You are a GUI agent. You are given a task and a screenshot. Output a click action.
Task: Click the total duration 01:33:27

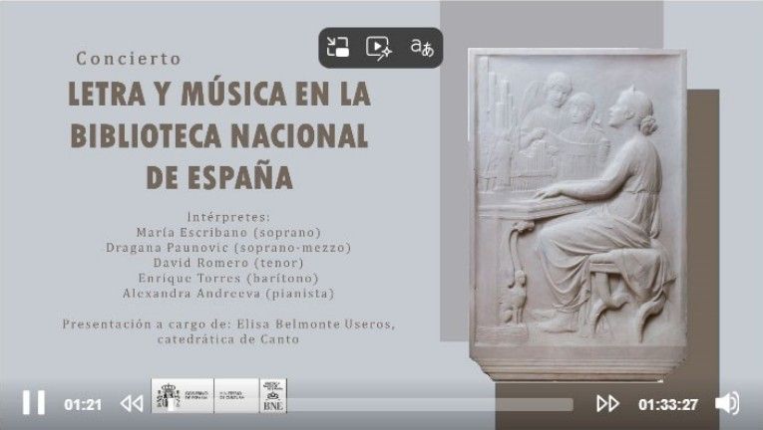coord(668,404)
